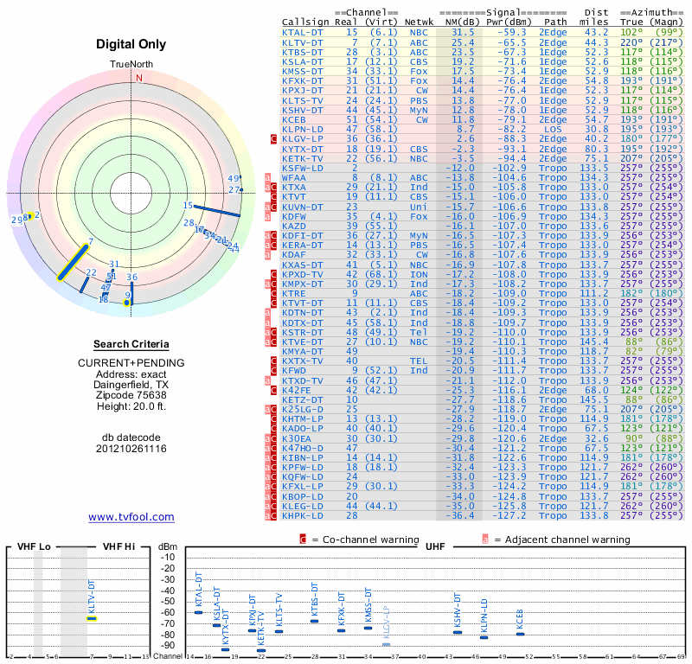Click the co-channel warning legend C icon

[303, 539]
